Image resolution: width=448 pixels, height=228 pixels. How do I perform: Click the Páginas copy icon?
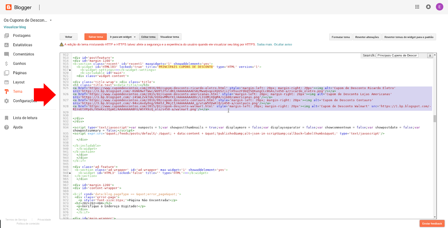pyautogui.click(x=6, y=73)
